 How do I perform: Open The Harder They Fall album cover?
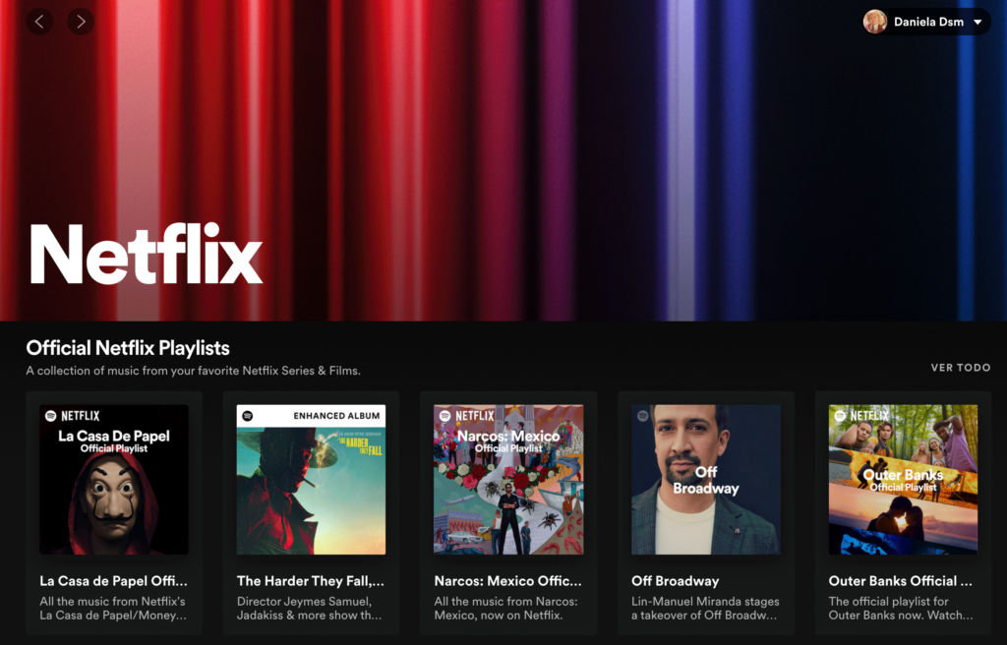click(311, 480)
